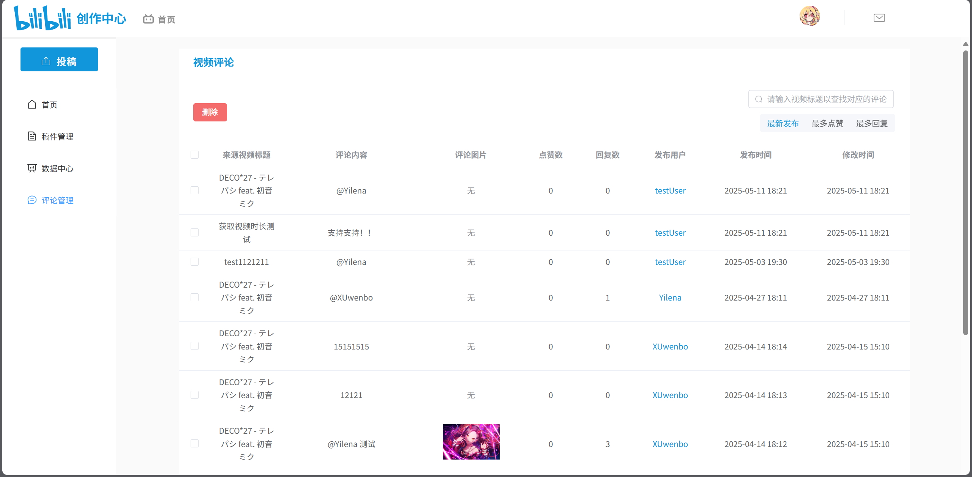Focus the video title search field
This screenshot has height=477, width=972.
(x=826, y=99)
